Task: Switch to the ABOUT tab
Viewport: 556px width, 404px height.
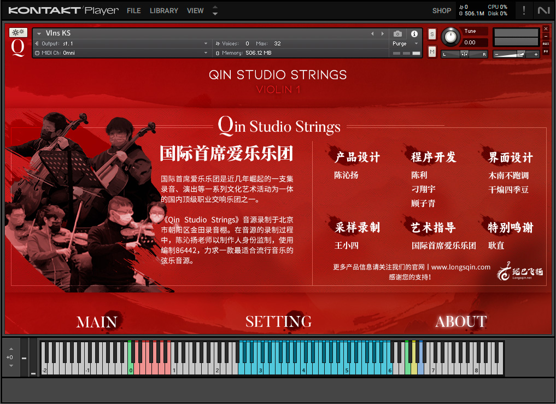Action: [461, 321]
